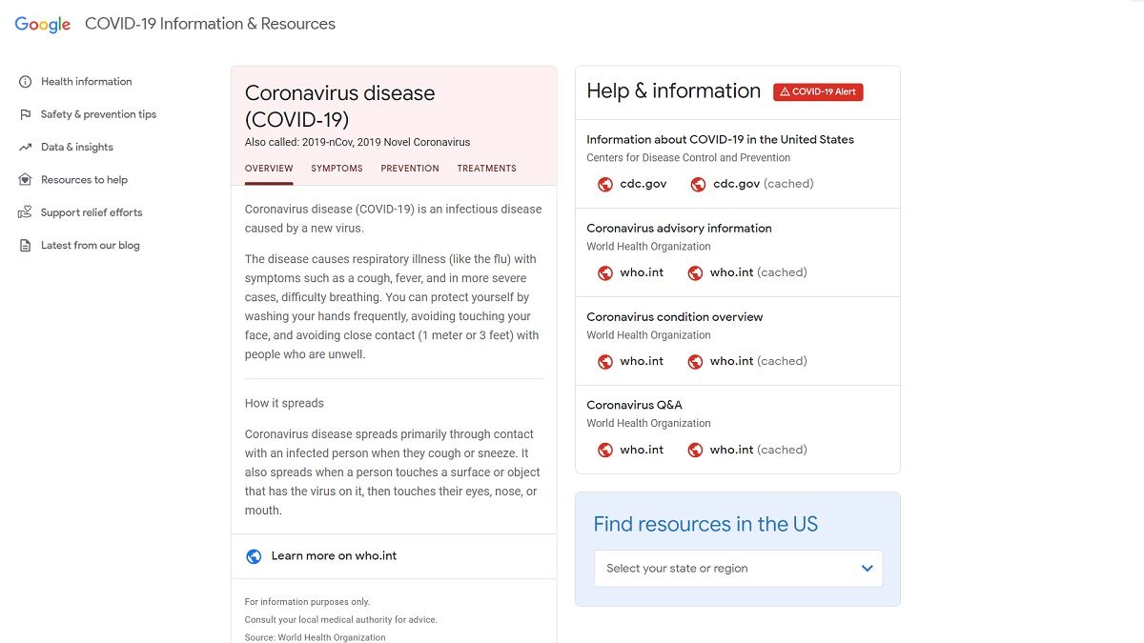Screen dimensions: 1144x643
Task: Click the COVID-19 Alert badge
Action: point(817,91)
